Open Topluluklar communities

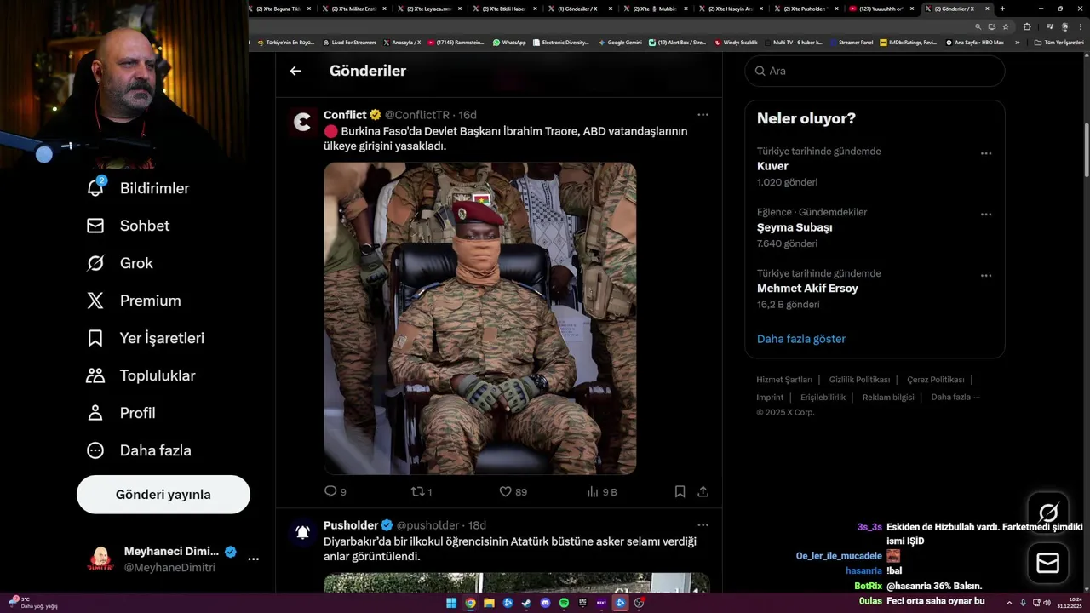click(x=141, y=375)
